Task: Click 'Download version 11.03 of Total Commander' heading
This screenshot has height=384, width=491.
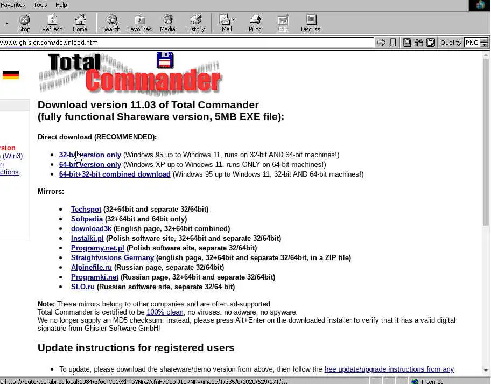Action: coord(148,104)
